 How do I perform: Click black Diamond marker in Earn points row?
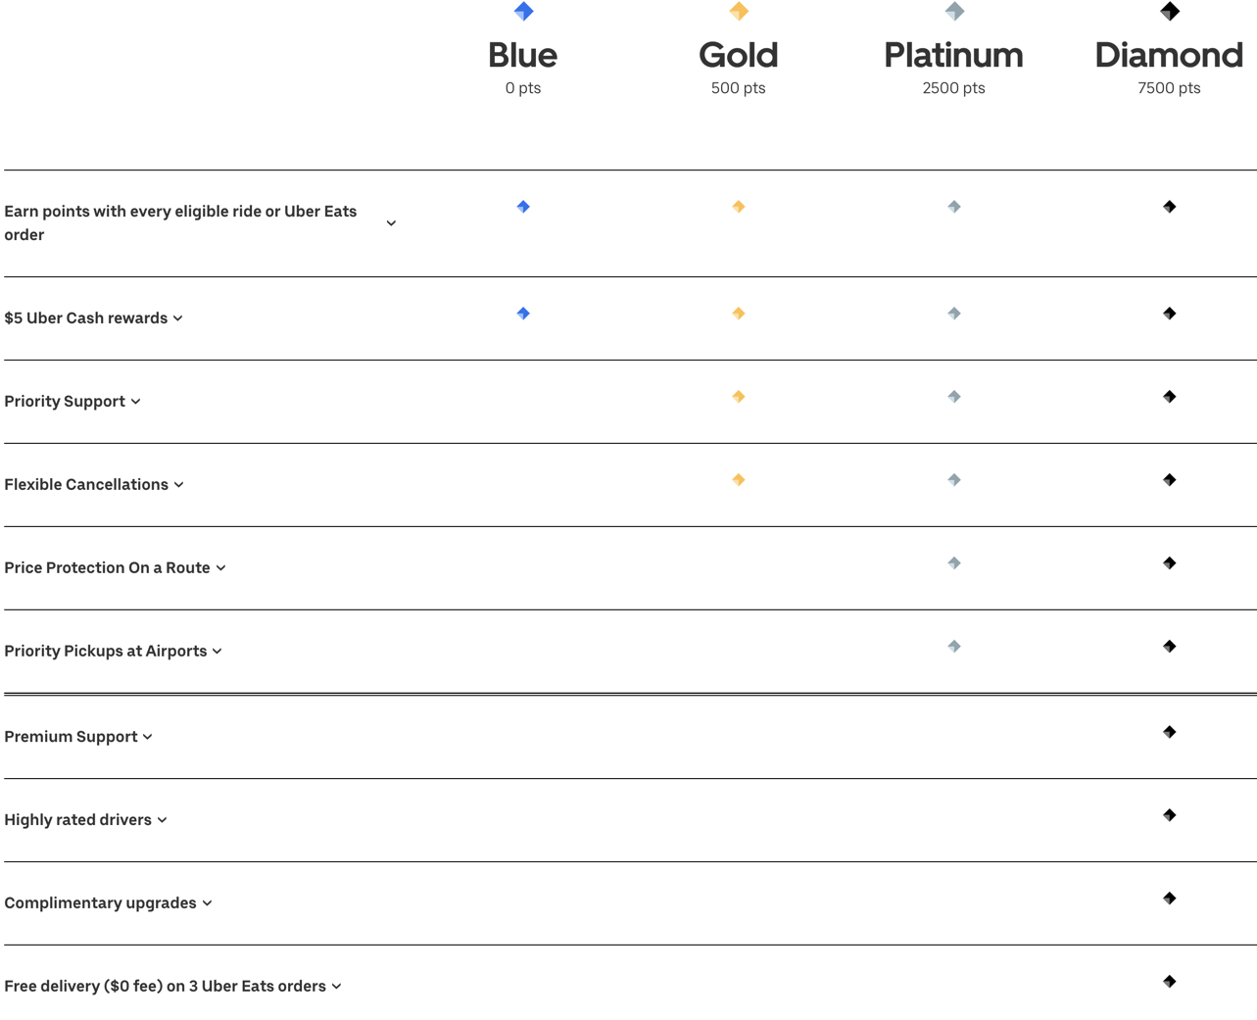[x=1170, y=207]
